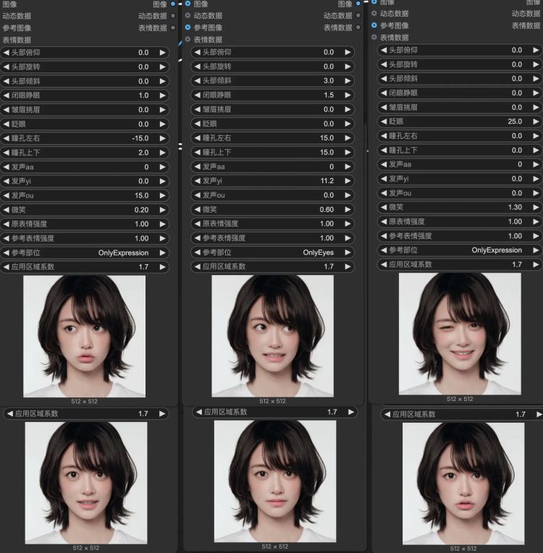This screenshot has height=553, width=543.
Task: Click 动态数据 input socket on the OnlyEyes node
Action: [188, 15]
